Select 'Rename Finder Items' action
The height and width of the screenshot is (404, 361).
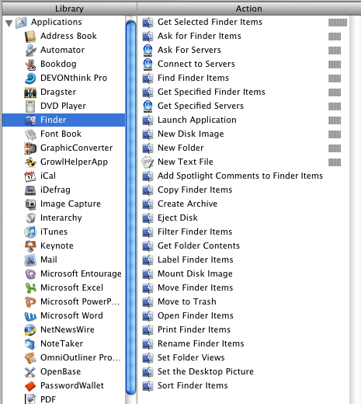[x=201, y=343]
